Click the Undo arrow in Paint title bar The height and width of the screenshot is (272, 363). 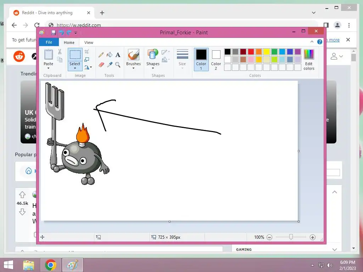(x=61, y=33)
